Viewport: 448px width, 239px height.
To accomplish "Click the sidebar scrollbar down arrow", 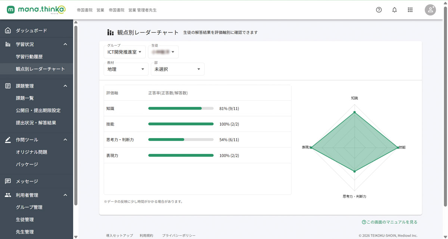I will [x=76, y=236].
